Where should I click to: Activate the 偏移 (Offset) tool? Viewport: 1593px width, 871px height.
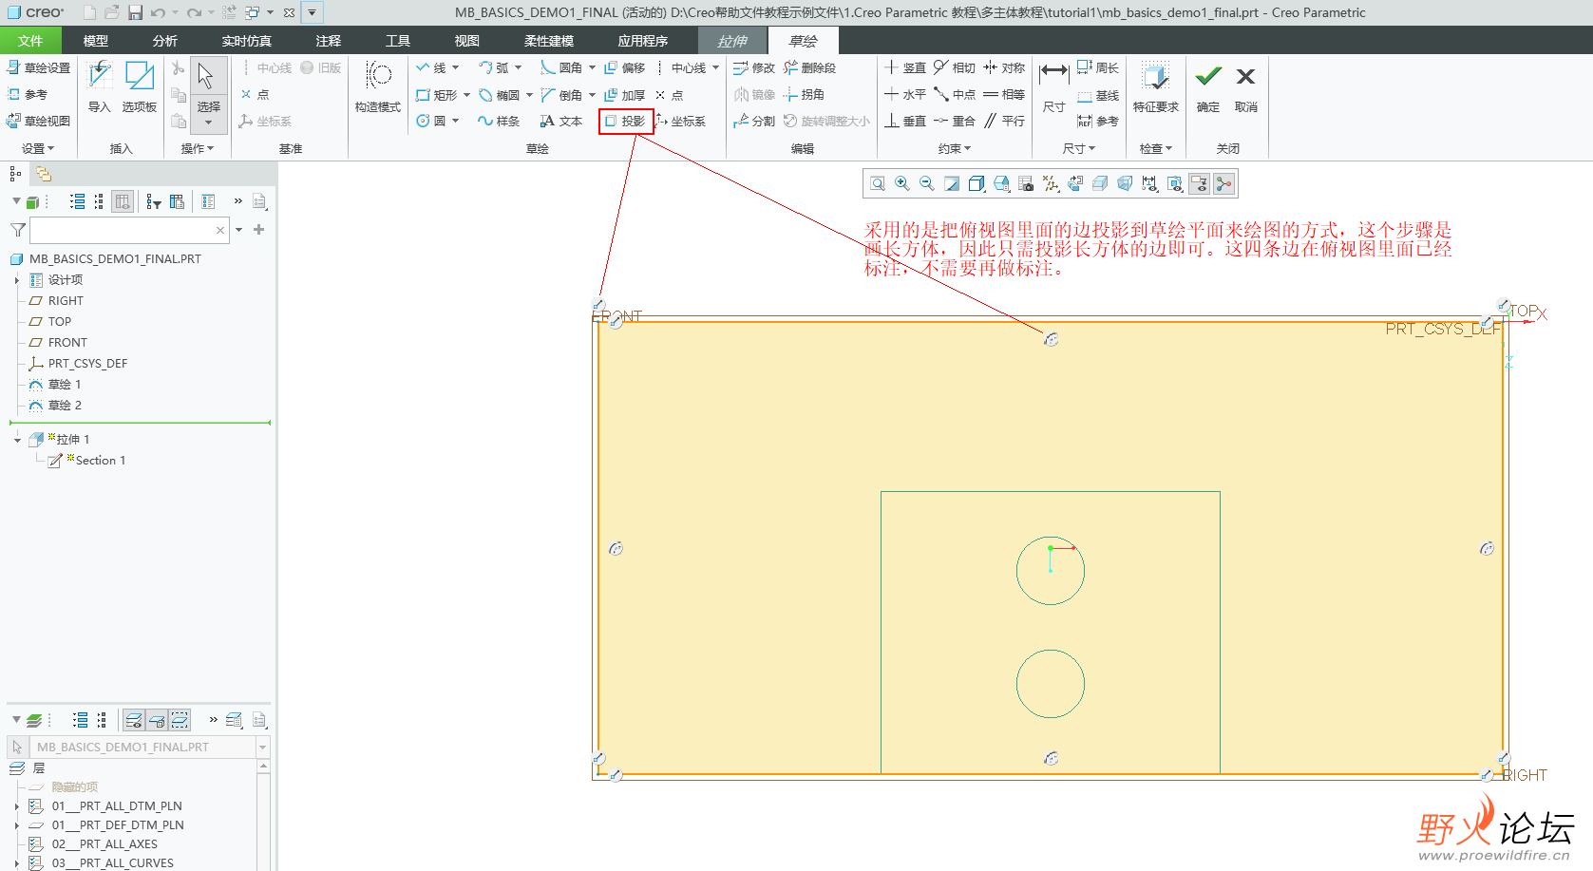pos(625,67)
